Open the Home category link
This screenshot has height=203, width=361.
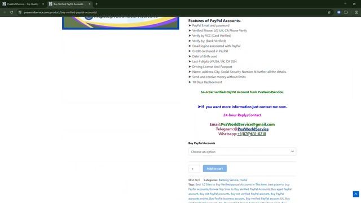click(243, 180)
